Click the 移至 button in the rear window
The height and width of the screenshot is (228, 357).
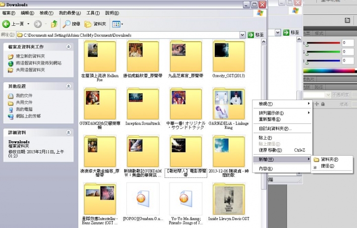(x=291, y=33)
